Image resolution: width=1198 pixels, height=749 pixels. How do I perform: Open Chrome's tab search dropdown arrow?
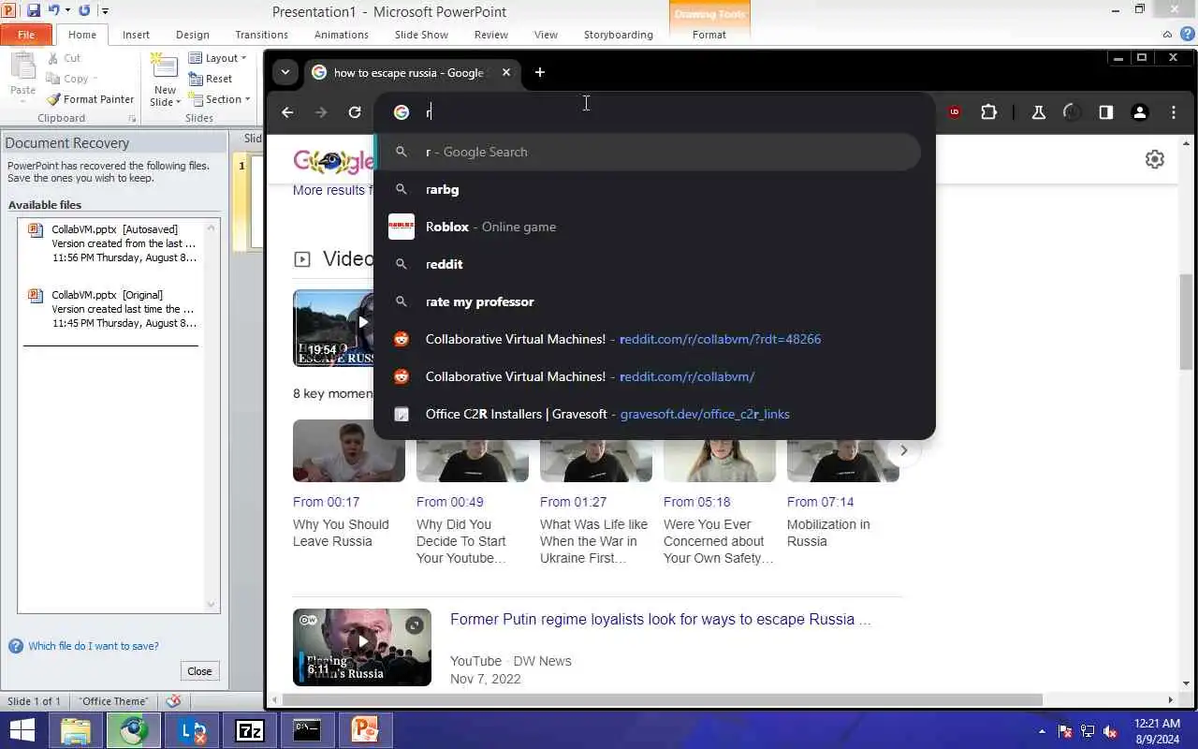click(285, 72)
